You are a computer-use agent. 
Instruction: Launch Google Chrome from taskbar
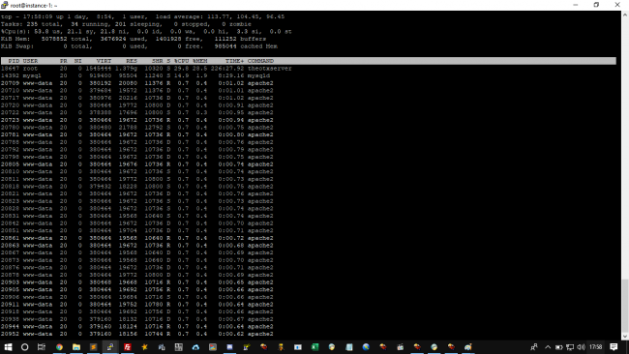click(x=59, y=347)
